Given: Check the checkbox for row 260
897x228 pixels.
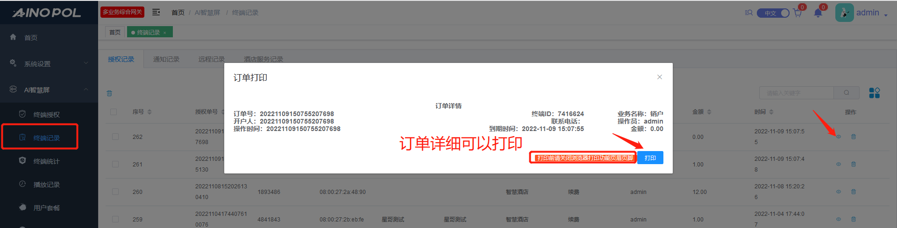Looking at the screenshot, I should click(115, 192).
